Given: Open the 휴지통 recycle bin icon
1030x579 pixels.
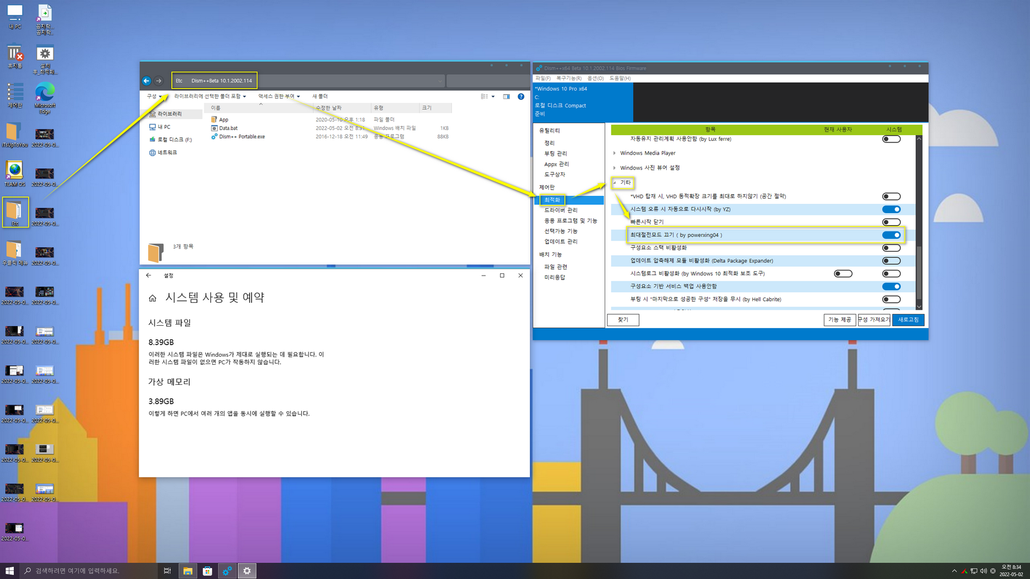Looking at the screenshot, I should coord(14,57).
